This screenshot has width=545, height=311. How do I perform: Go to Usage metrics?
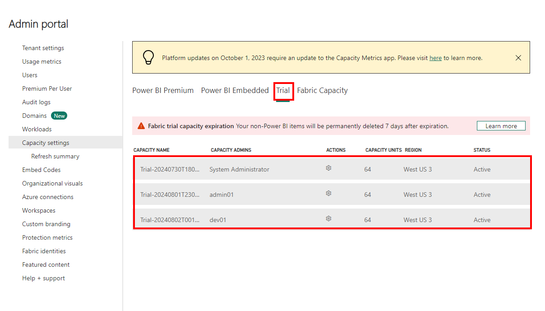(x=42, y=61)
